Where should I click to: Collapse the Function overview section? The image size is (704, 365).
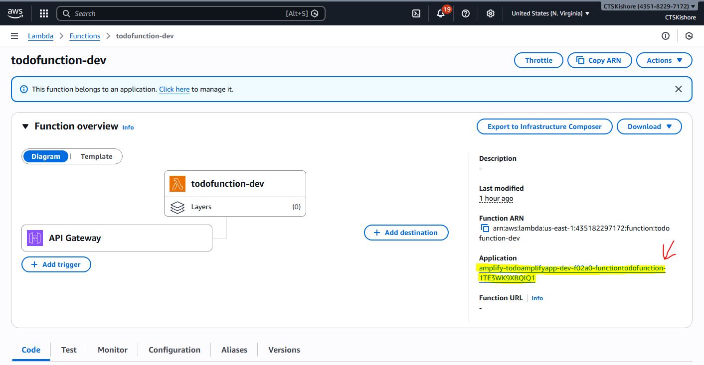tap(25, 126)
